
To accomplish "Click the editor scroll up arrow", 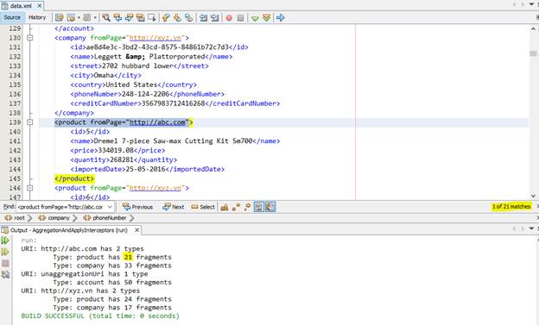I will point(533,28).
